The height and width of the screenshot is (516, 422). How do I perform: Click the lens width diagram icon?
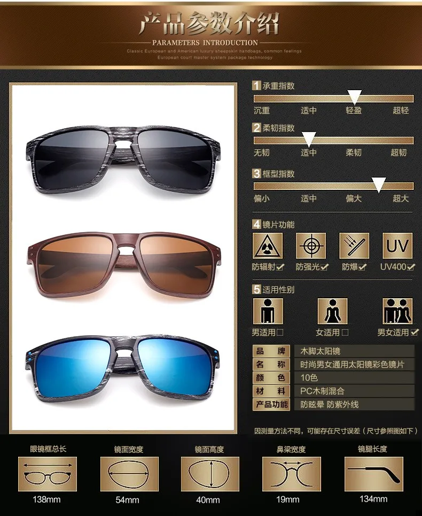pos(129,474)
